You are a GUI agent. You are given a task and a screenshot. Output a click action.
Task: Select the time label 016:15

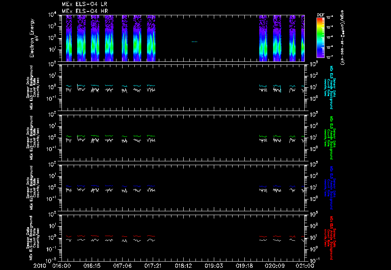point(92,266)
